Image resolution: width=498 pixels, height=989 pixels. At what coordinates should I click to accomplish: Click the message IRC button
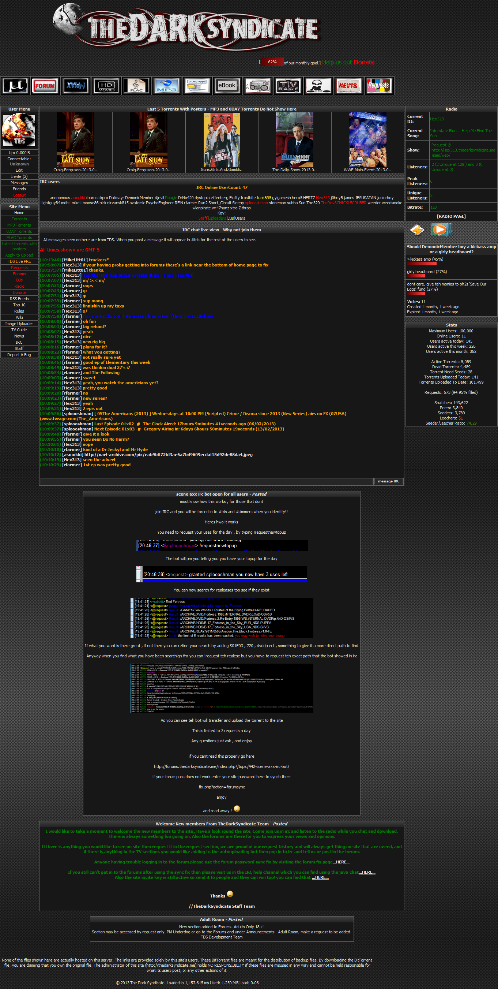(388, 481)
